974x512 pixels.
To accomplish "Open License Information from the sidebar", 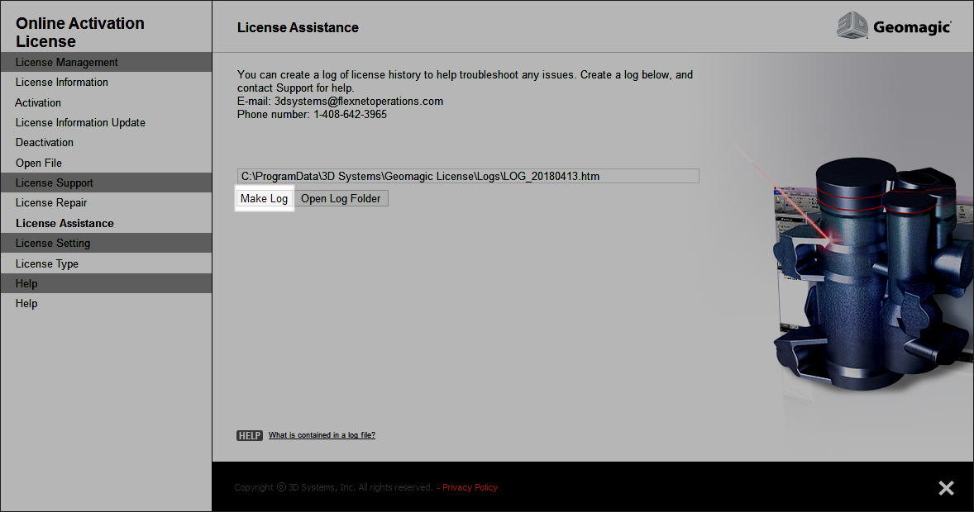I will click(62, 82).
